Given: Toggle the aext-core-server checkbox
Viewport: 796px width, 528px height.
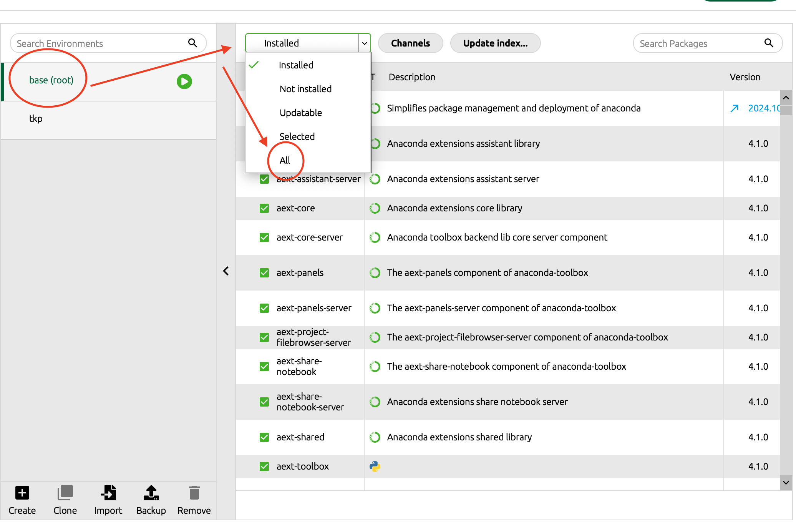Looking at the screenshot, I should (x=264, y=237).
